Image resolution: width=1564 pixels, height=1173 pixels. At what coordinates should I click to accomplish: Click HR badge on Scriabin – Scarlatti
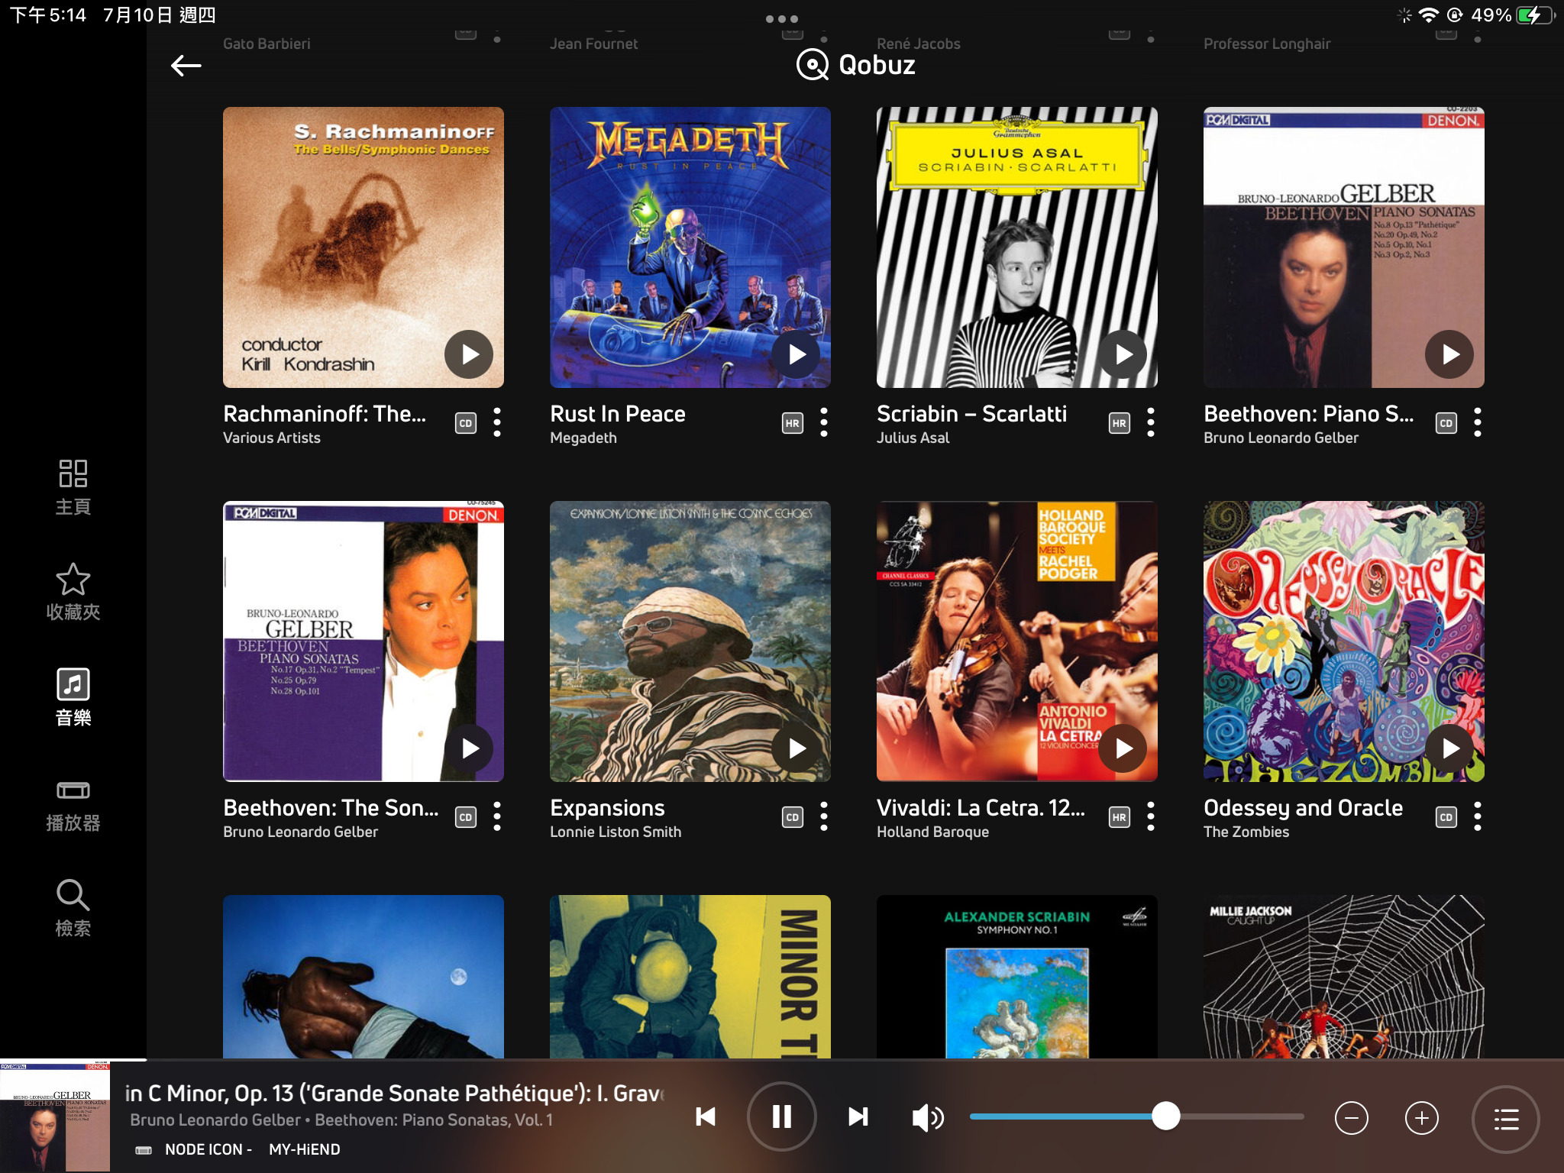[1120, 423]
